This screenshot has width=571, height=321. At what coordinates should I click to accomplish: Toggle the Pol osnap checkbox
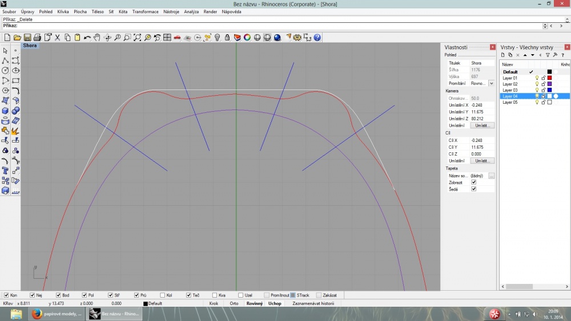pyautogui.click(x=84, y=295)
